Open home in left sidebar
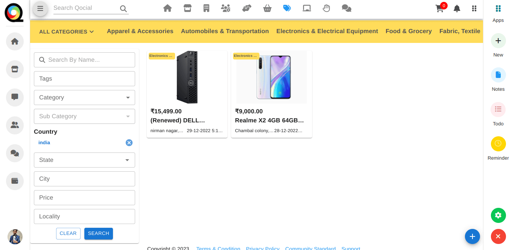The image size is (512, 250). click(15, 41)
